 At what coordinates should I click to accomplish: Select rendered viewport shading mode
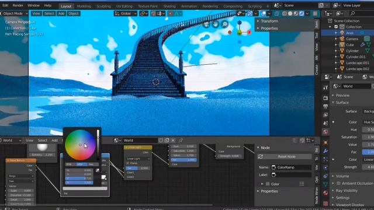tap(302, 13)
